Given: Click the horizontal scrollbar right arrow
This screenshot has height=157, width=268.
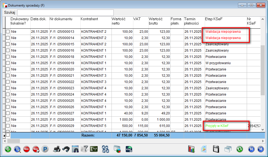Looking at the screenshot, I should pos(263,141).
